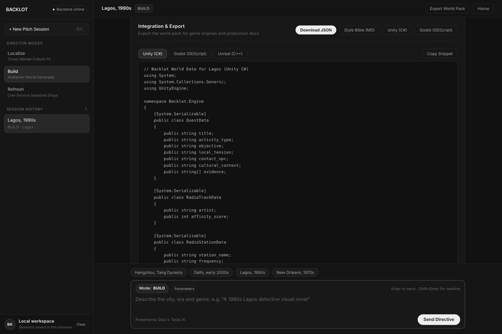Select the Localize director mode
Screen dimensions: 502x334
[47, 56]
